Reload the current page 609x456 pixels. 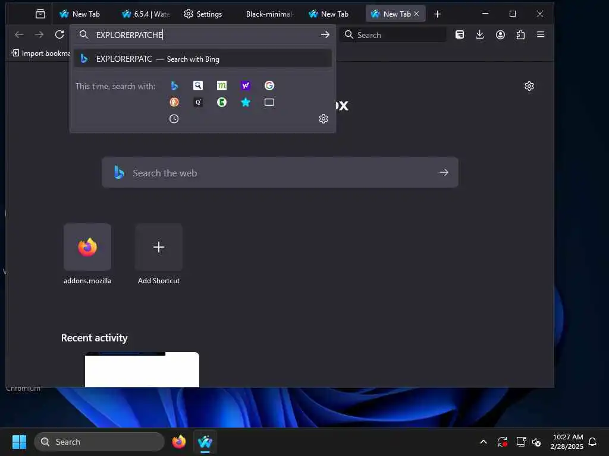point(59,35)
